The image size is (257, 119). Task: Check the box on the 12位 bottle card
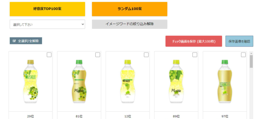(x=146, y=55)
